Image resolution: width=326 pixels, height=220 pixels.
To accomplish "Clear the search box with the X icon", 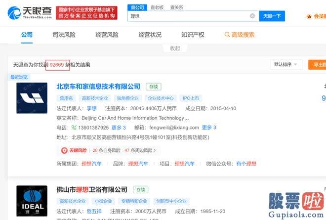I will click(x=252, y=16).
